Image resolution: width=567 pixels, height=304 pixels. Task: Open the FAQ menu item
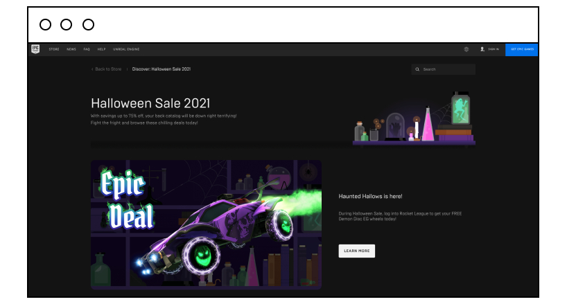click(x=87, y=49)
